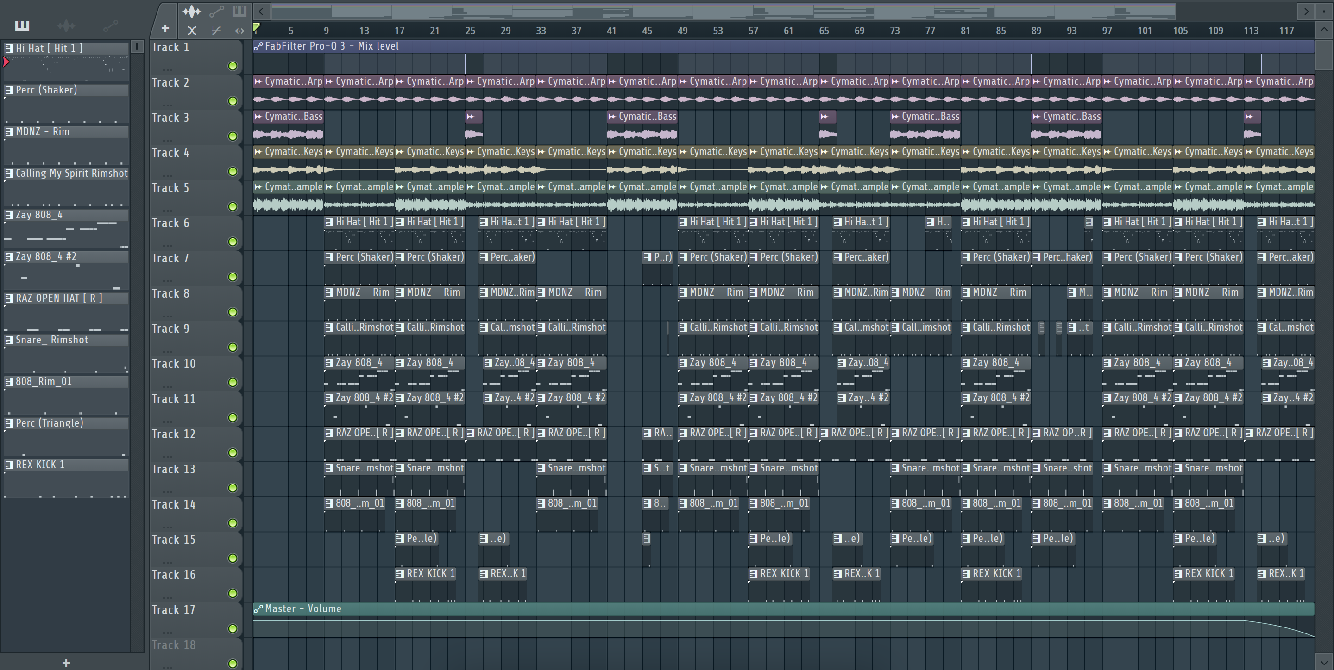Viewport: 1334px width, 670px height.
Task: Click the Track 13 header label
Action: (174, 469)
